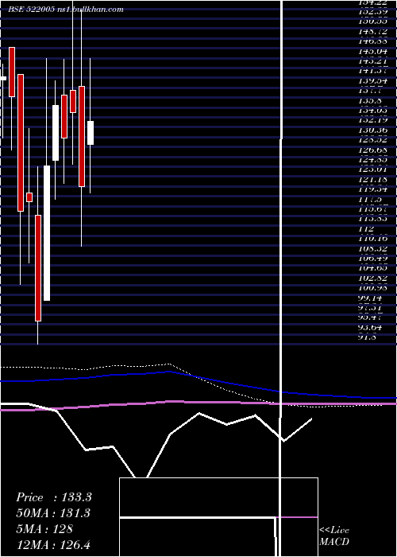Click the '112' price axis label
Viewport: 397px width, 557px height.
point(366,229)
